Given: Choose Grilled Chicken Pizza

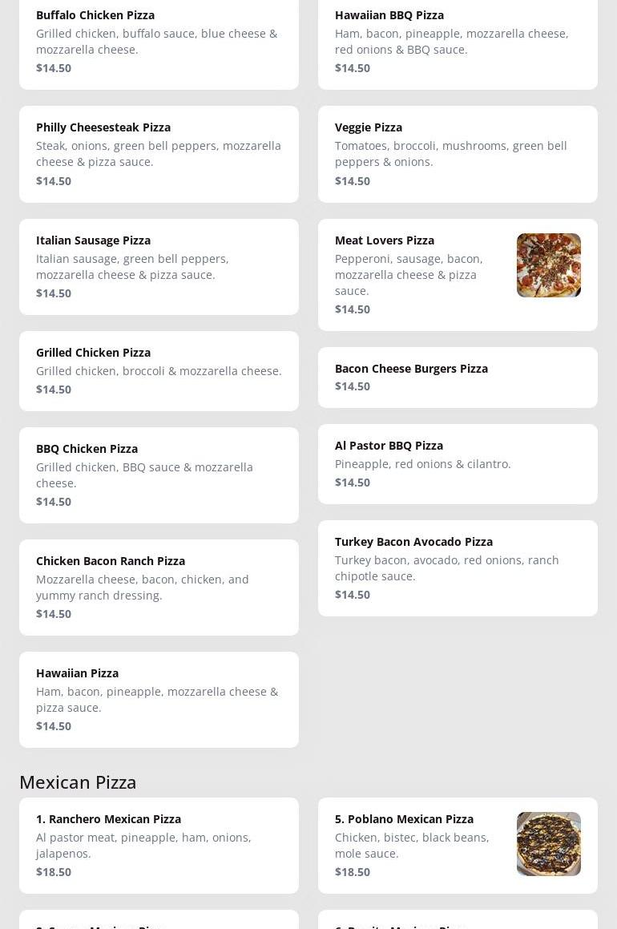Looking at the screenshot, I should [93, 353].
